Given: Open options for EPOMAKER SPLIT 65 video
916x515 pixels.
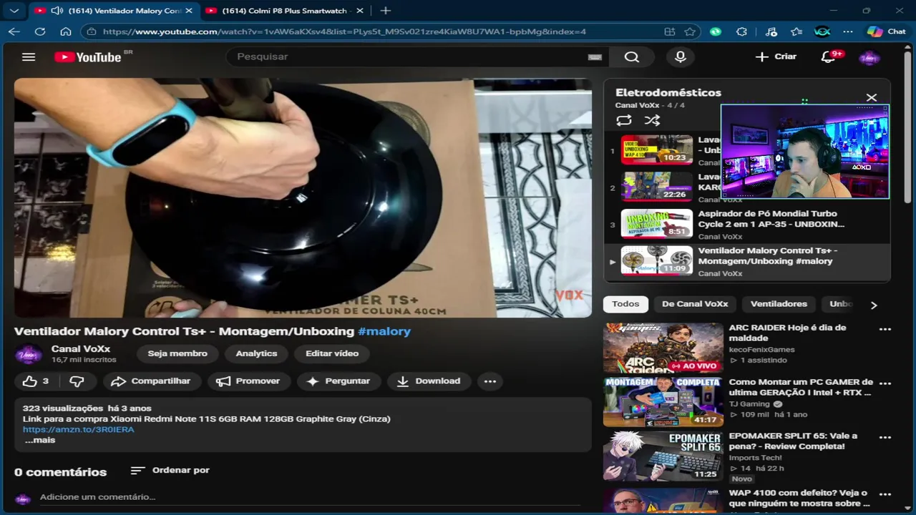Looking at the screenshot, I should (x=885, y=437).
